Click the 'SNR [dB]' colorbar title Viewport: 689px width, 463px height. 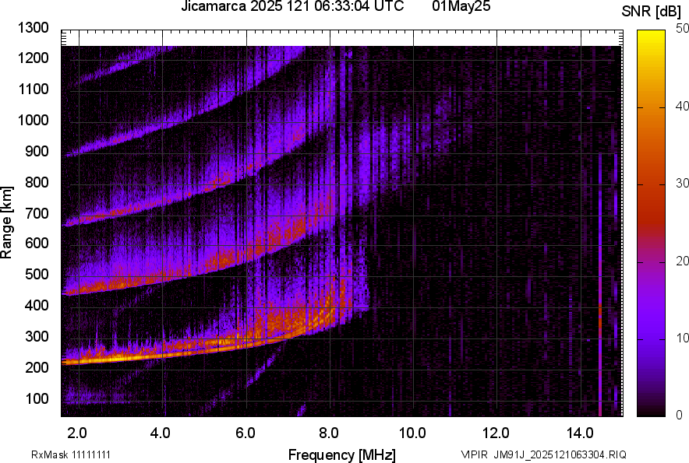[x=653, y=10]
